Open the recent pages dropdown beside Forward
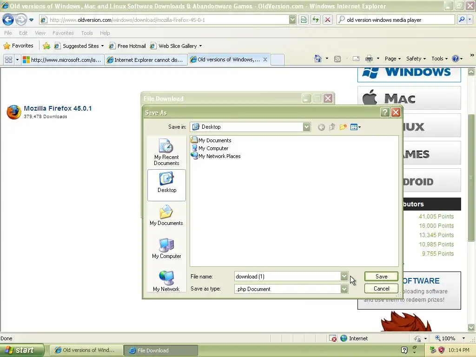 (31, 20)
